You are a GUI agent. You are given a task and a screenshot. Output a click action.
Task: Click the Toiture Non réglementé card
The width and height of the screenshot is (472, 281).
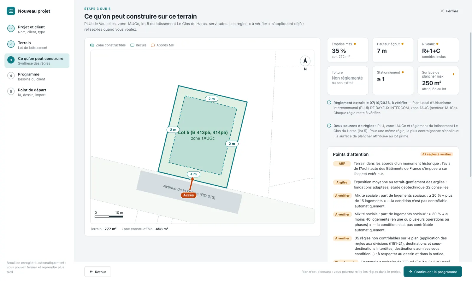(x=348, y=80)
